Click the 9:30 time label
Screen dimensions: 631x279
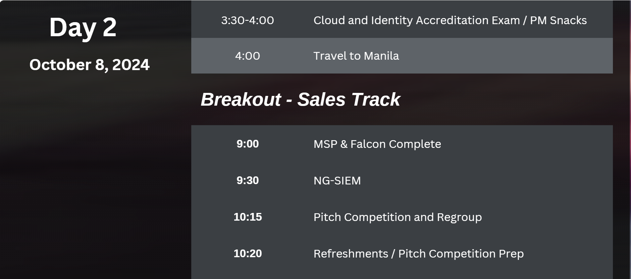[x=248, y=180]
